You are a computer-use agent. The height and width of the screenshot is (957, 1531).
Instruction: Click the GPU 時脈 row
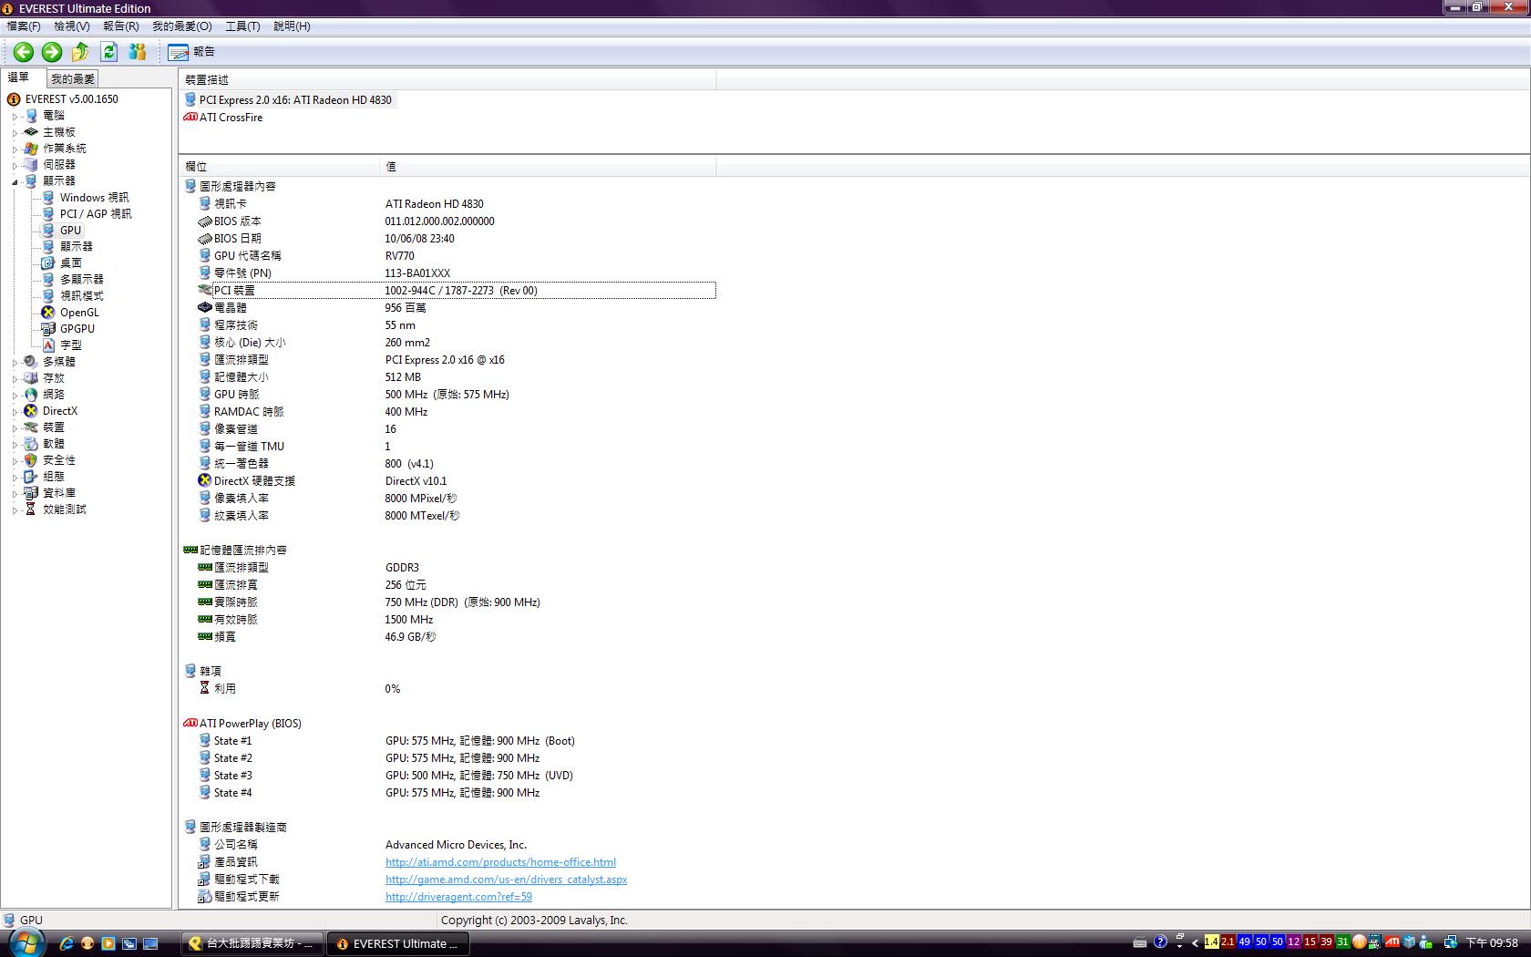point(456,395)
